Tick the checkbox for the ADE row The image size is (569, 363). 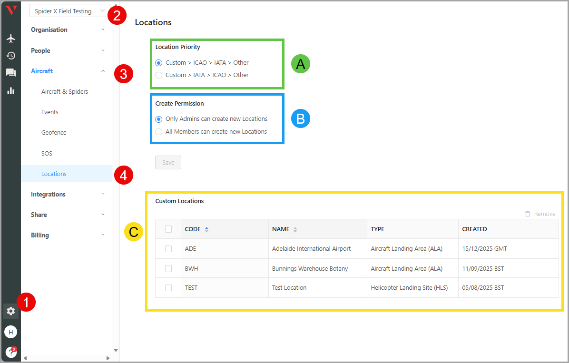point(168,249)
